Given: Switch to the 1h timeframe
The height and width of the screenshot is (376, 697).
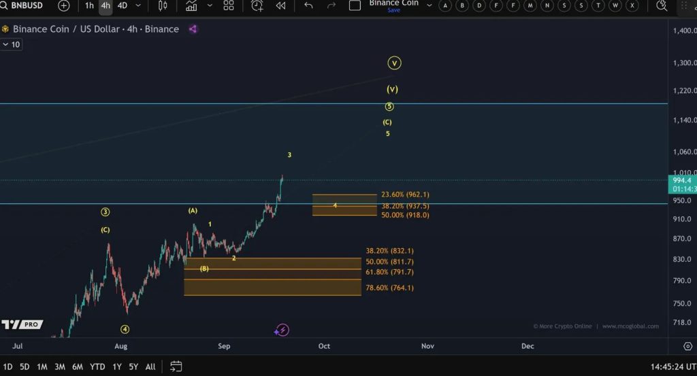Looking at the screenshot, I should (89, 5).
